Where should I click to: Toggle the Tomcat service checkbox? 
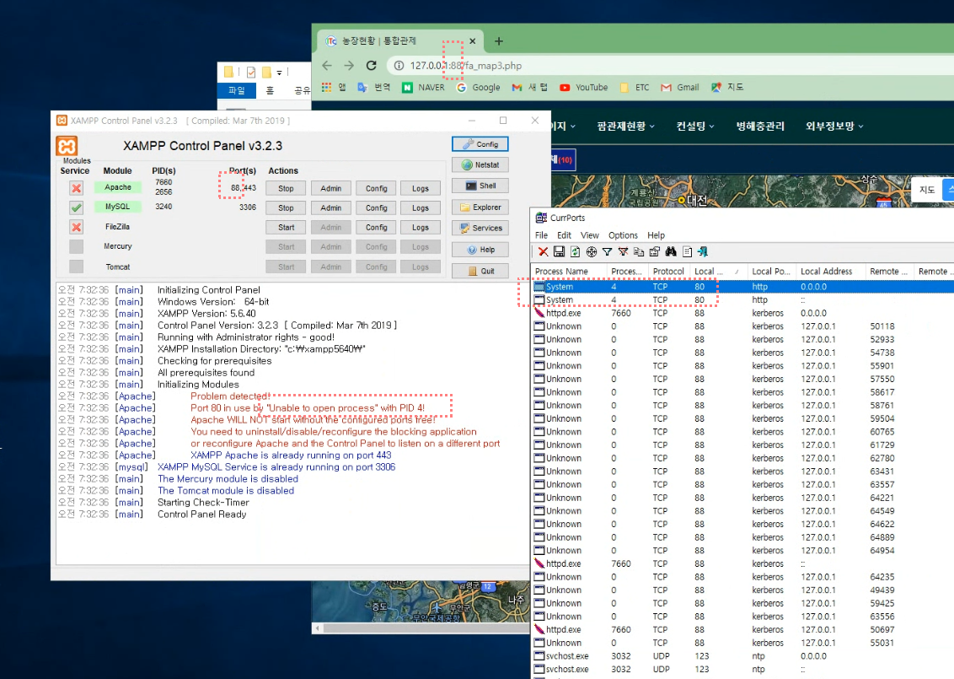[x=76, y=267]
